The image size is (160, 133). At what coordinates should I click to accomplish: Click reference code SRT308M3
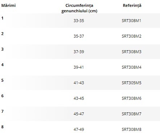click(131, 52)
